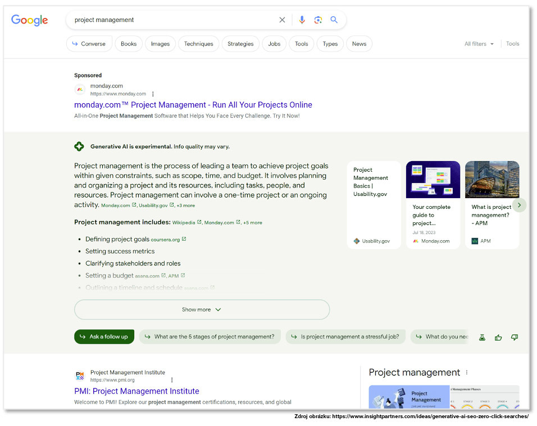
Task: Click the PMI favicon icon
Action: [x=80, y=375]
